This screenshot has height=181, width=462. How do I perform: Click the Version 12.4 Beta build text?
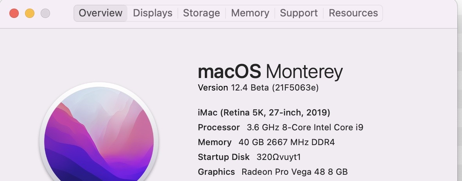258,88
